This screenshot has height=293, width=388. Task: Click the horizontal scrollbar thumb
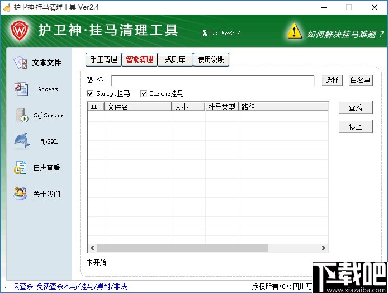(183, 248)
